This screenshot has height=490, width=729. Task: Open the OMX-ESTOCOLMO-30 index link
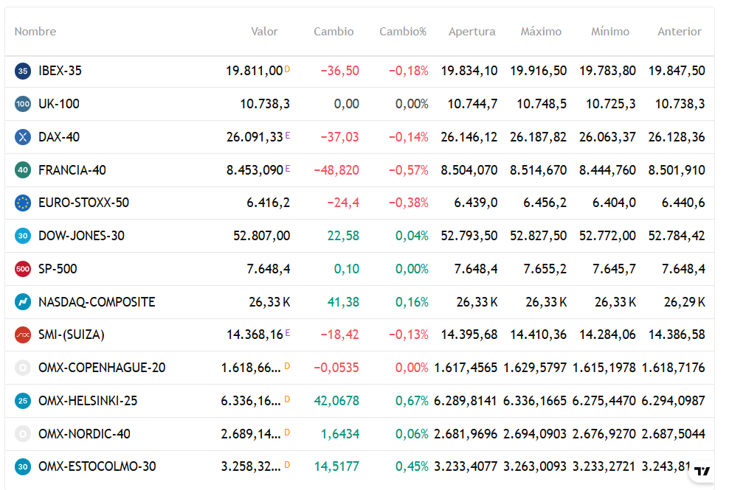(x=97, y=466)
